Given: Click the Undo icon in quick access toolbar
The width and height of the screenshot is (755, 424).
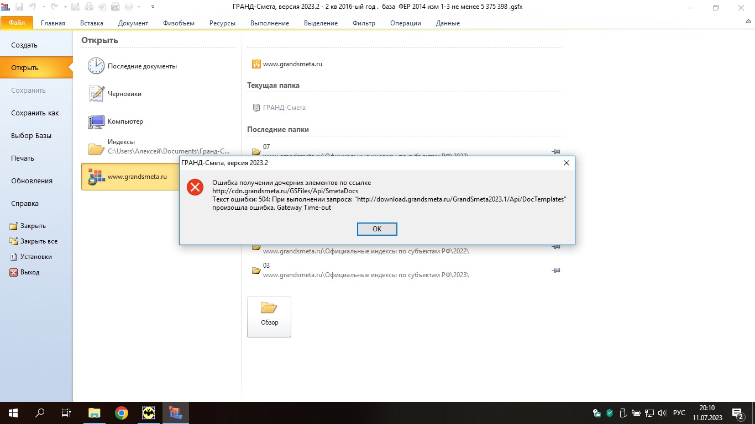Looking at the screenshot, I should point(32,7).
